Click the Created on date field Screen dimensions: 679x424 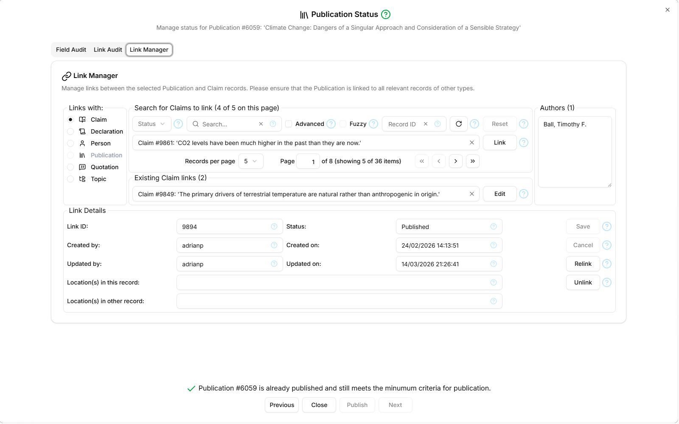(449, 245)
